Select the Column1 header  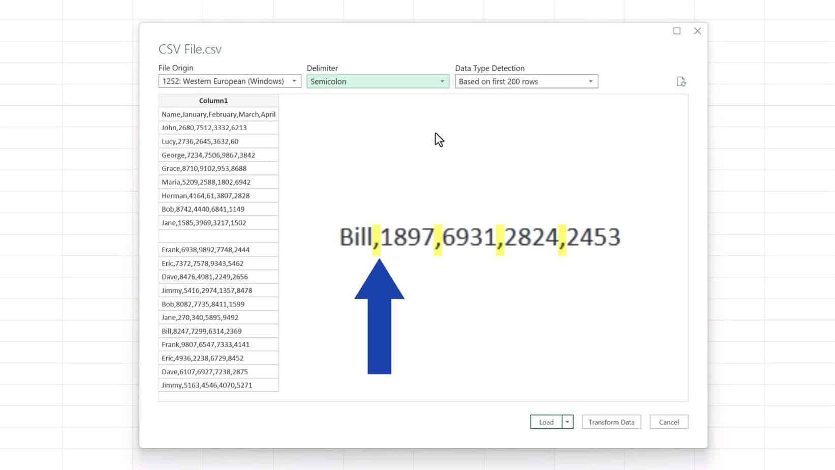213,100
